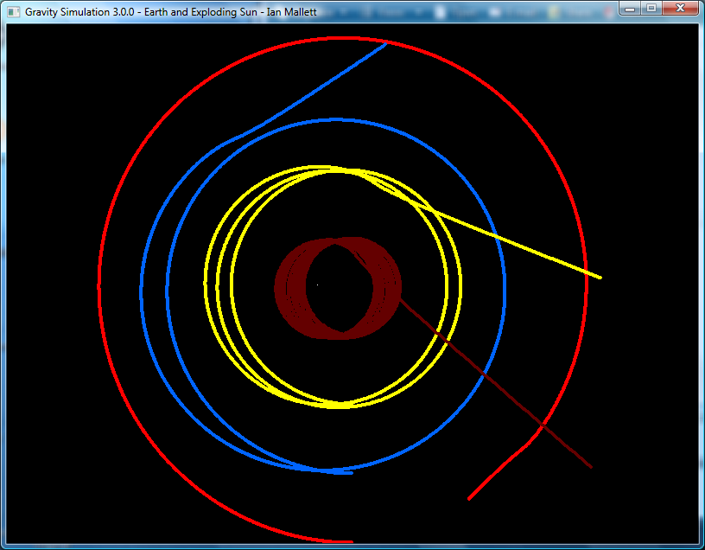Image resolution: width=705 pixels, height=550 pixels.
Task: Close the Gravity Simulation window
Action: (680, 9)
